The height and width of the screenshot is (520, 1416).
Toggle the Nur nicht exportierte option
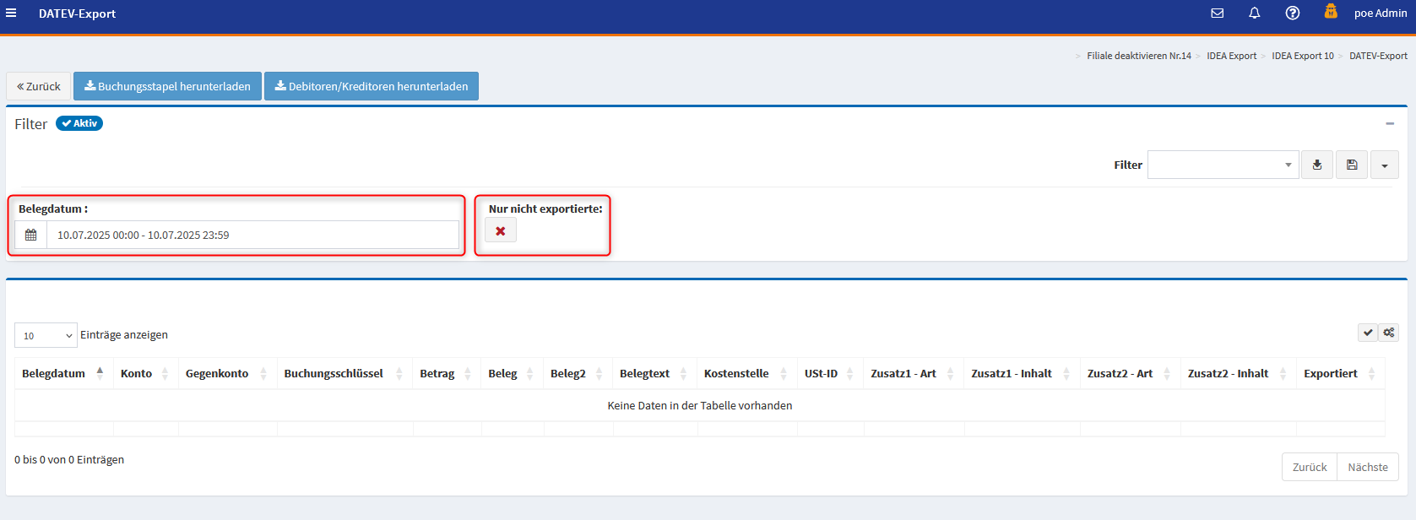pyautogui.click(x=501, y=230)
